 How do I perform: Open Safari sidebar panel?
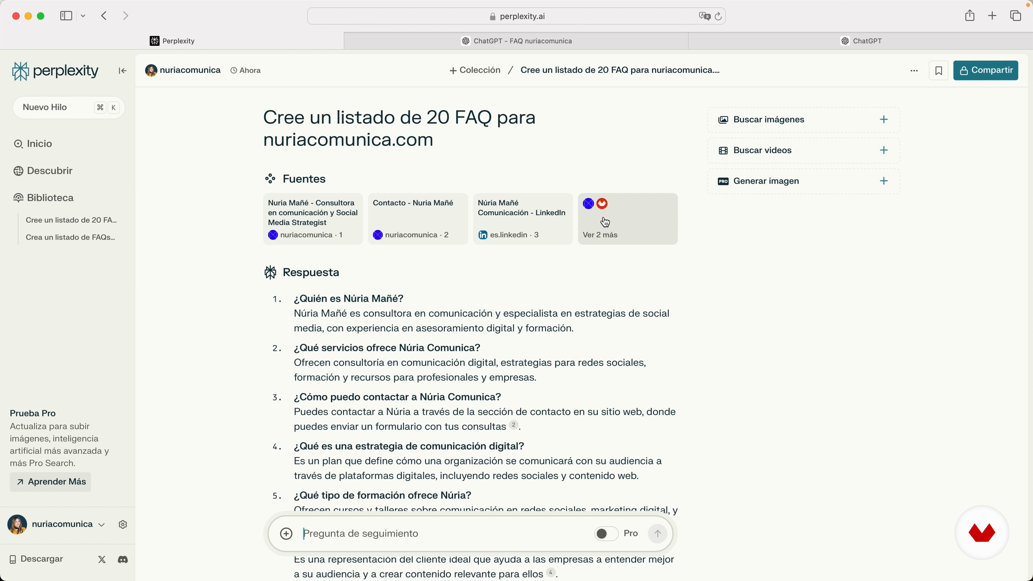tap(66, 16)
